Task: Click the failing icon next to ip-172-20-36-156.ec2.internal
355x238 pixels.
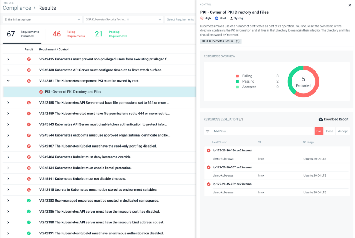Action: coord(208,150)
